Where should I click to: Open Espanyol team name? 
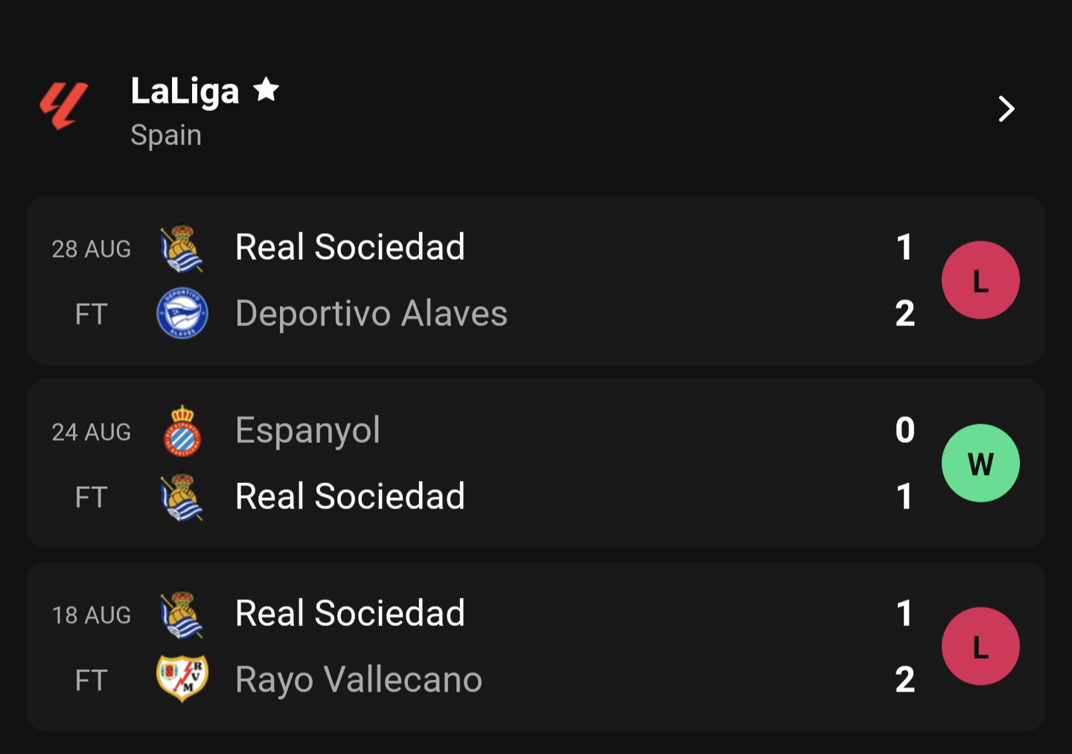pyautogui.click(x=307, y=430)
